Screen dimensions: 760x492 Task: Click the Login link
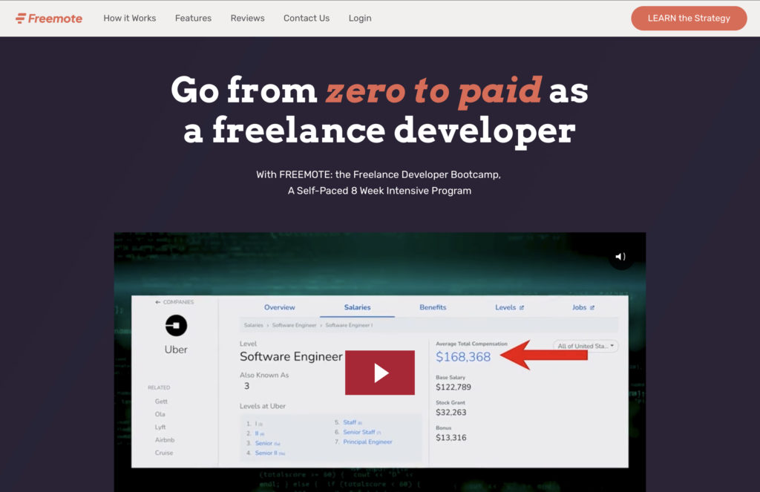click(360, 18)
